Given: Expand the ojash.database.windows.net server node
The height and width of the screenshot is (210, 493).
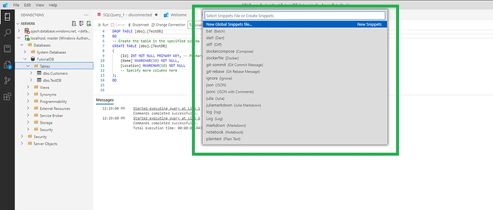Looking at the screenshot, I should [19, 31].
